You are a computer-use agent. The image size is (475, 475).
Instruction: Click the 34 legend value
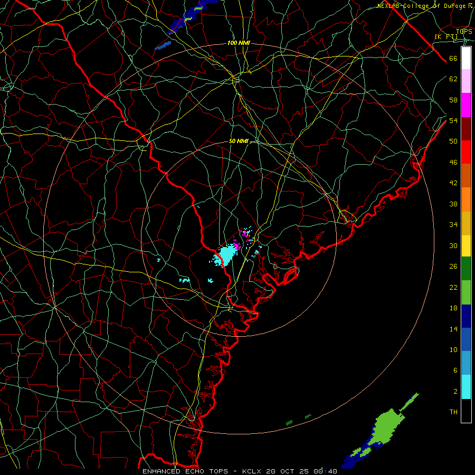pos(453,225)
